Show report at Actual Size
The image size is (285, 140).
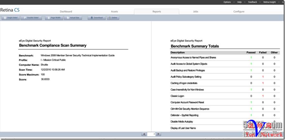73,18
